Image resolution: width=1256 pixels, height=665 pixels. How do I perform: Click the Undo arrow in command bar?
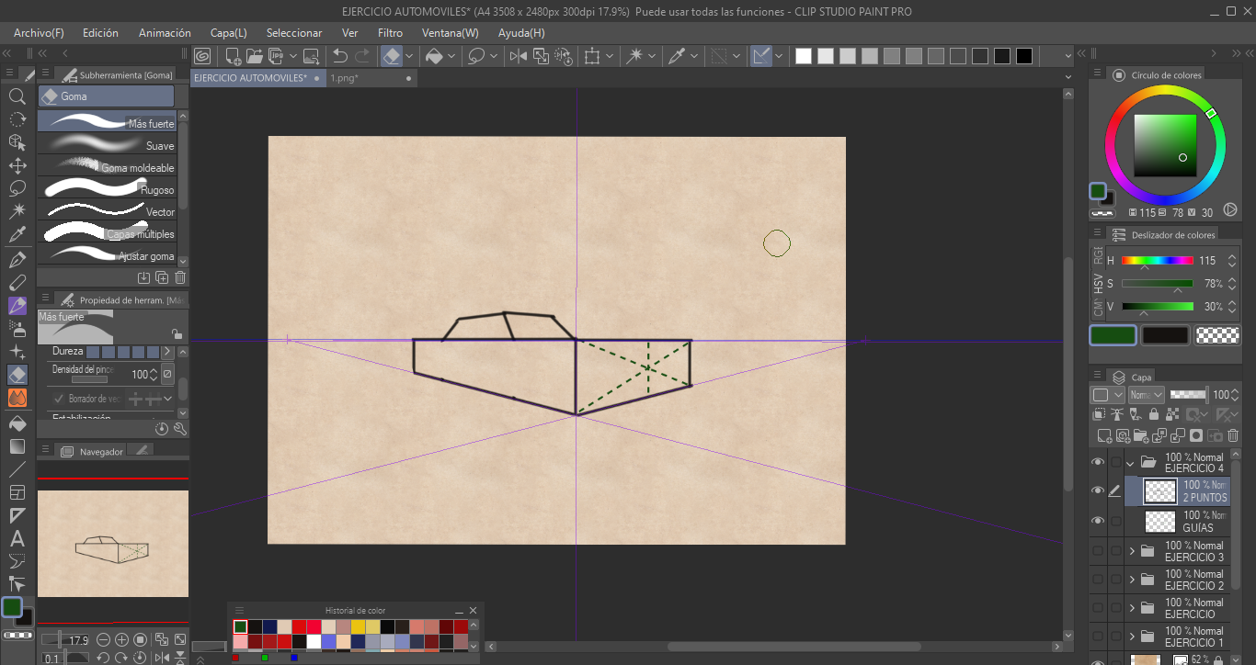click(x=340, y=56)
